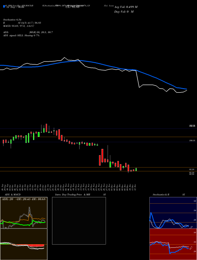Click the '12 Day' SMA value label

point(15,7)
